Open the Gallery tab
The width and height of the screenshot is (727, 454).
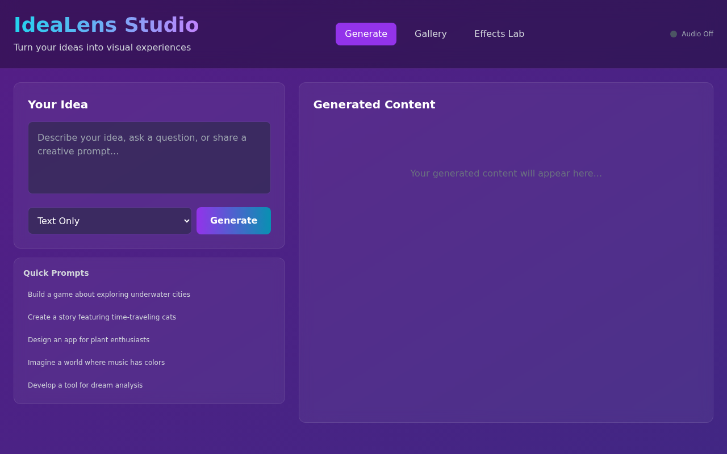[x=431, y=34]
